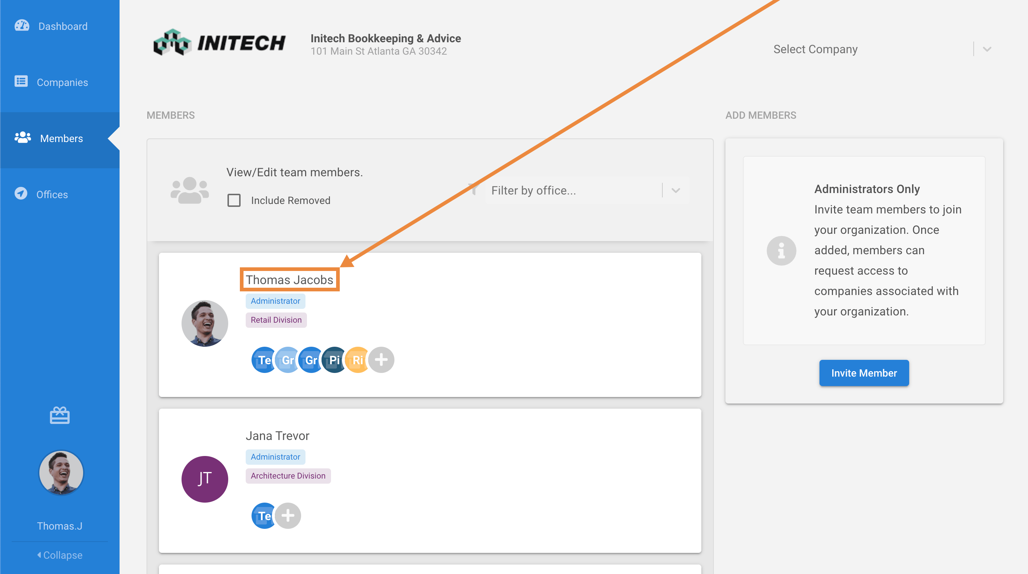The image size is (1028, 574).
Task: Click the Retail Division office tag
Action: 276,320
